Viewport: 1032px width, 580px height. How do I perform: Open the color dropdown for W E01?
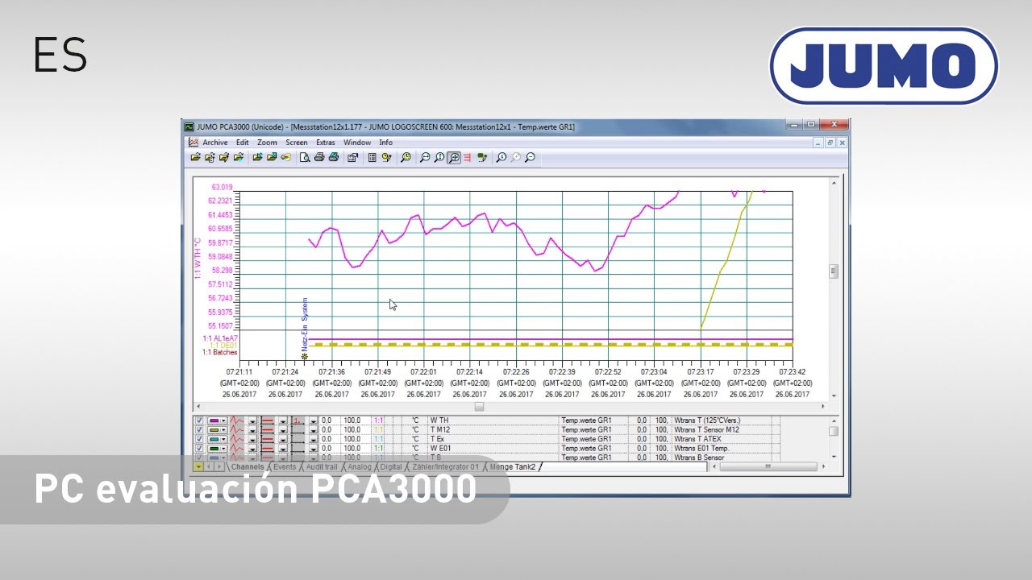223,448
